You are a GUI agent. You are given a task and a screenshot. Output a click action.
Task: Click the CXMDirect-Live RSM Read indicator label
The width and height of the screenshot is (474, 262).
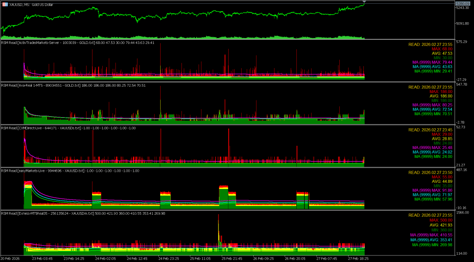(69, 128)
